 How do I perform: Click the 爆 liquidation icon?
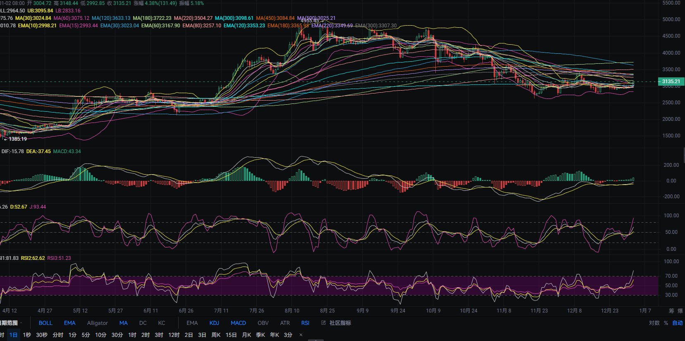pyautogui.click(x=680, y=311)
